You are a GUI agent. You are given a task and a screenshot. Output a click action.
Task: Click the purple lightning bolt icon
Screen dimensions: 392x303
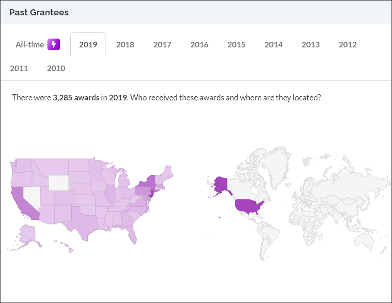click(54, 45)
